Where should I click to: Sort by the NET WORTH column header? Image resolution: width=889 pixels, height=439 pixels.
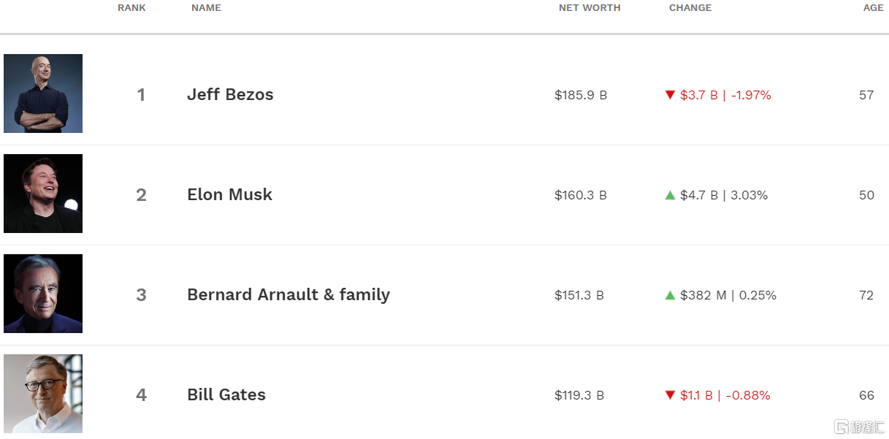tap(590, 8)
